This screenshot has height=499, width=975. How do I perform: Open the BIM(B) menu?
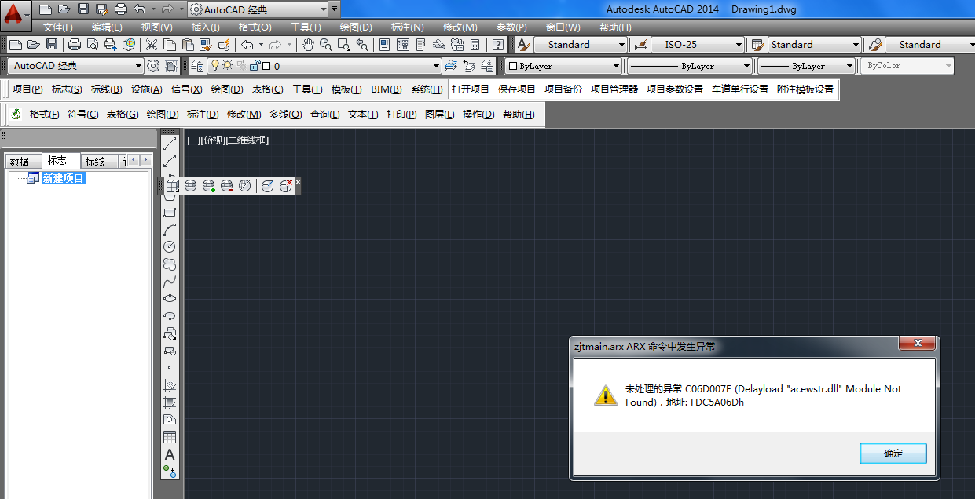click(387, 89)
